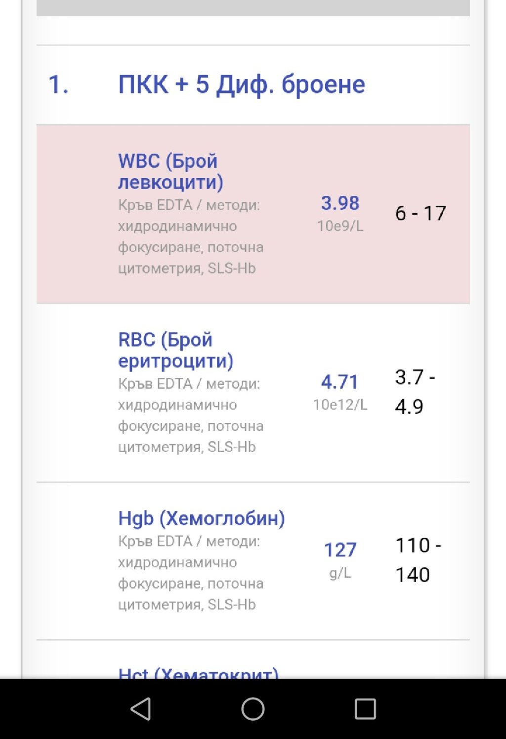Screen dimensions: 506x739
Task: Select the WBC reference range 6 - 17
Action: coord(421,213)
